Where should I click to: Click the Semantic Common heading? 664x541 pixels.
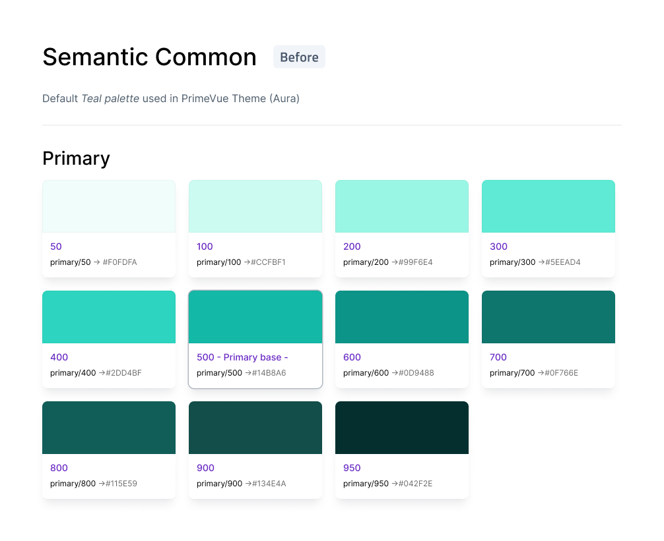(x=149, y=57)
